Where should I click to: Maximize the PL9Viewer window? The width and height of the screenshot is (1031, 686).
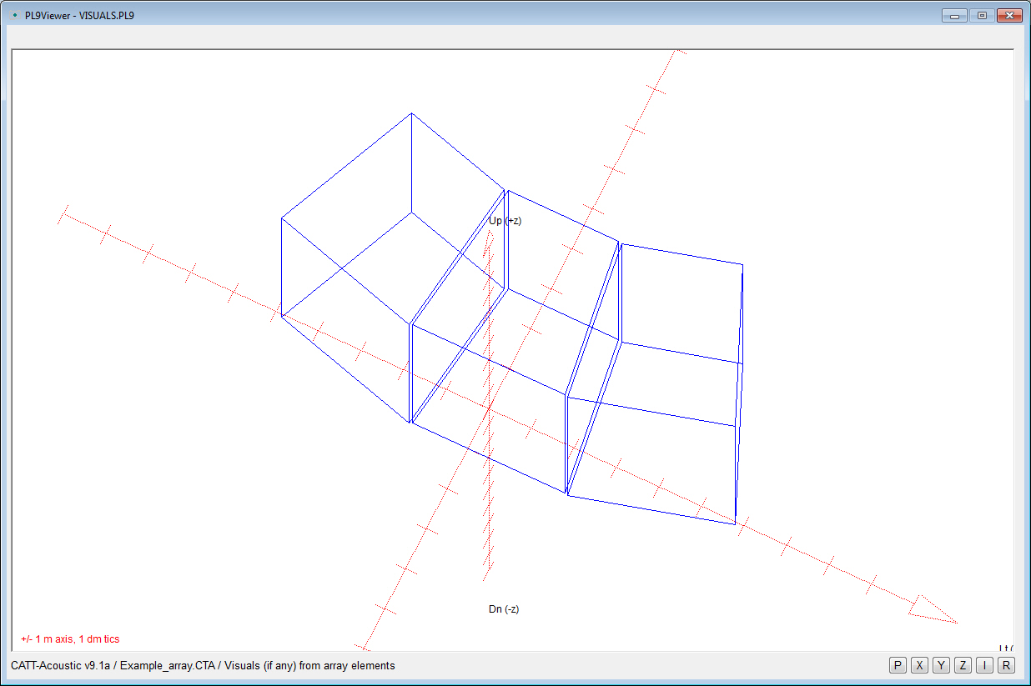[982, 15]
